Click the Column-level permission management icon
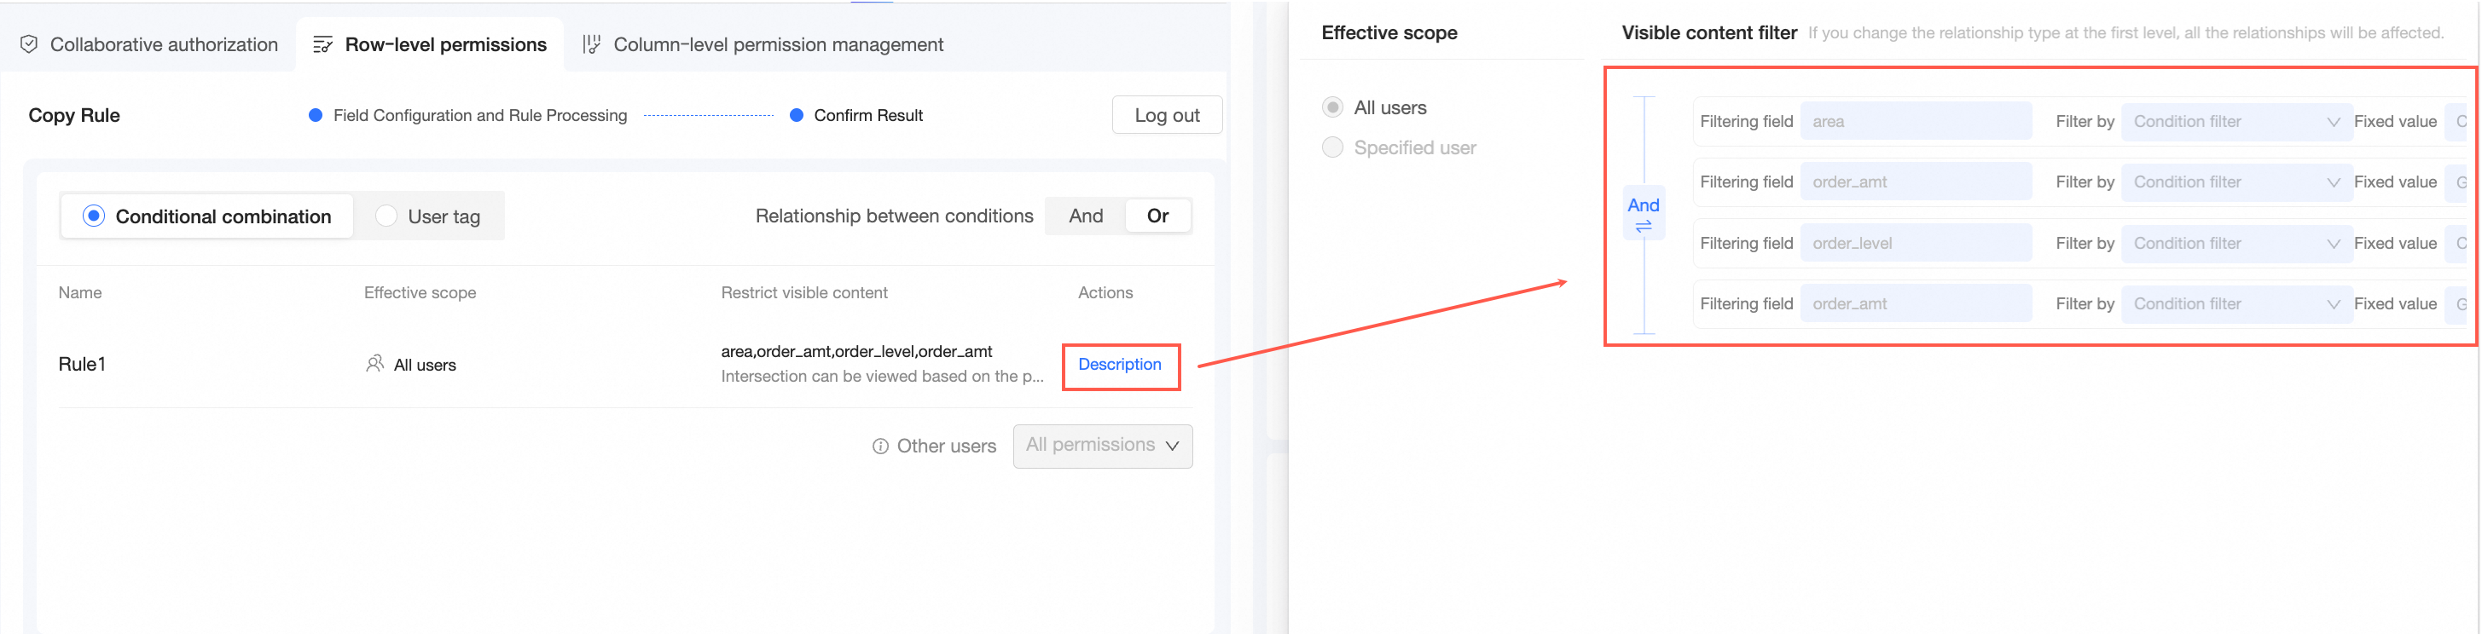 point(590,44)
